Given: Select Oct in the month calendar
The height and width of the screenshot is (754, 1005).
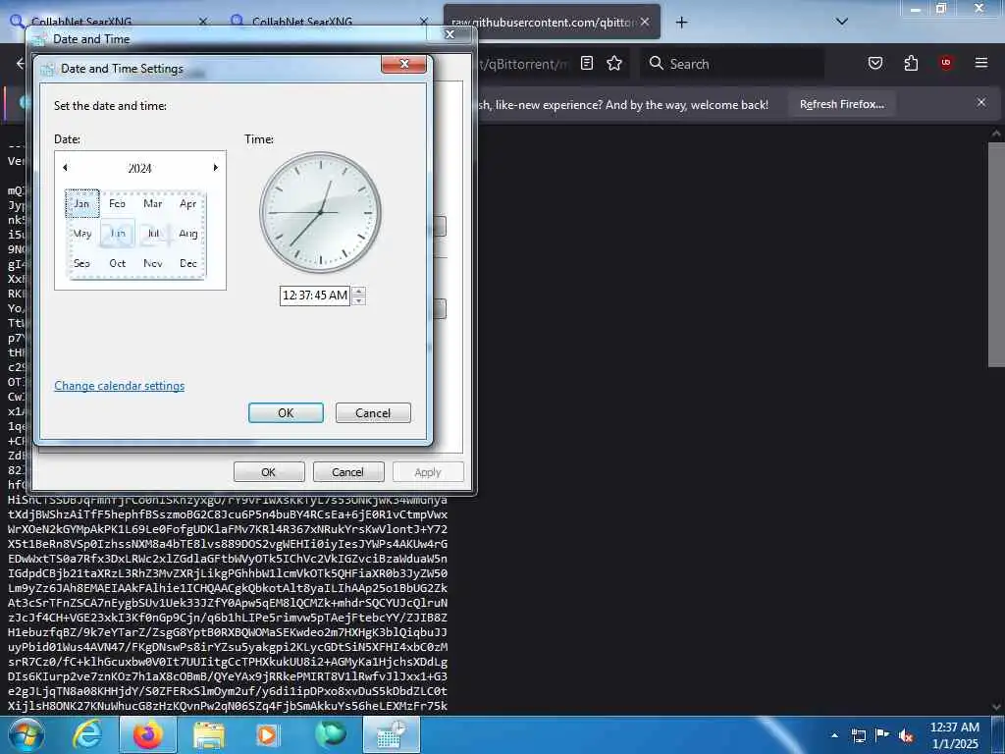Looking at the screenshot, I should point(118,263).
